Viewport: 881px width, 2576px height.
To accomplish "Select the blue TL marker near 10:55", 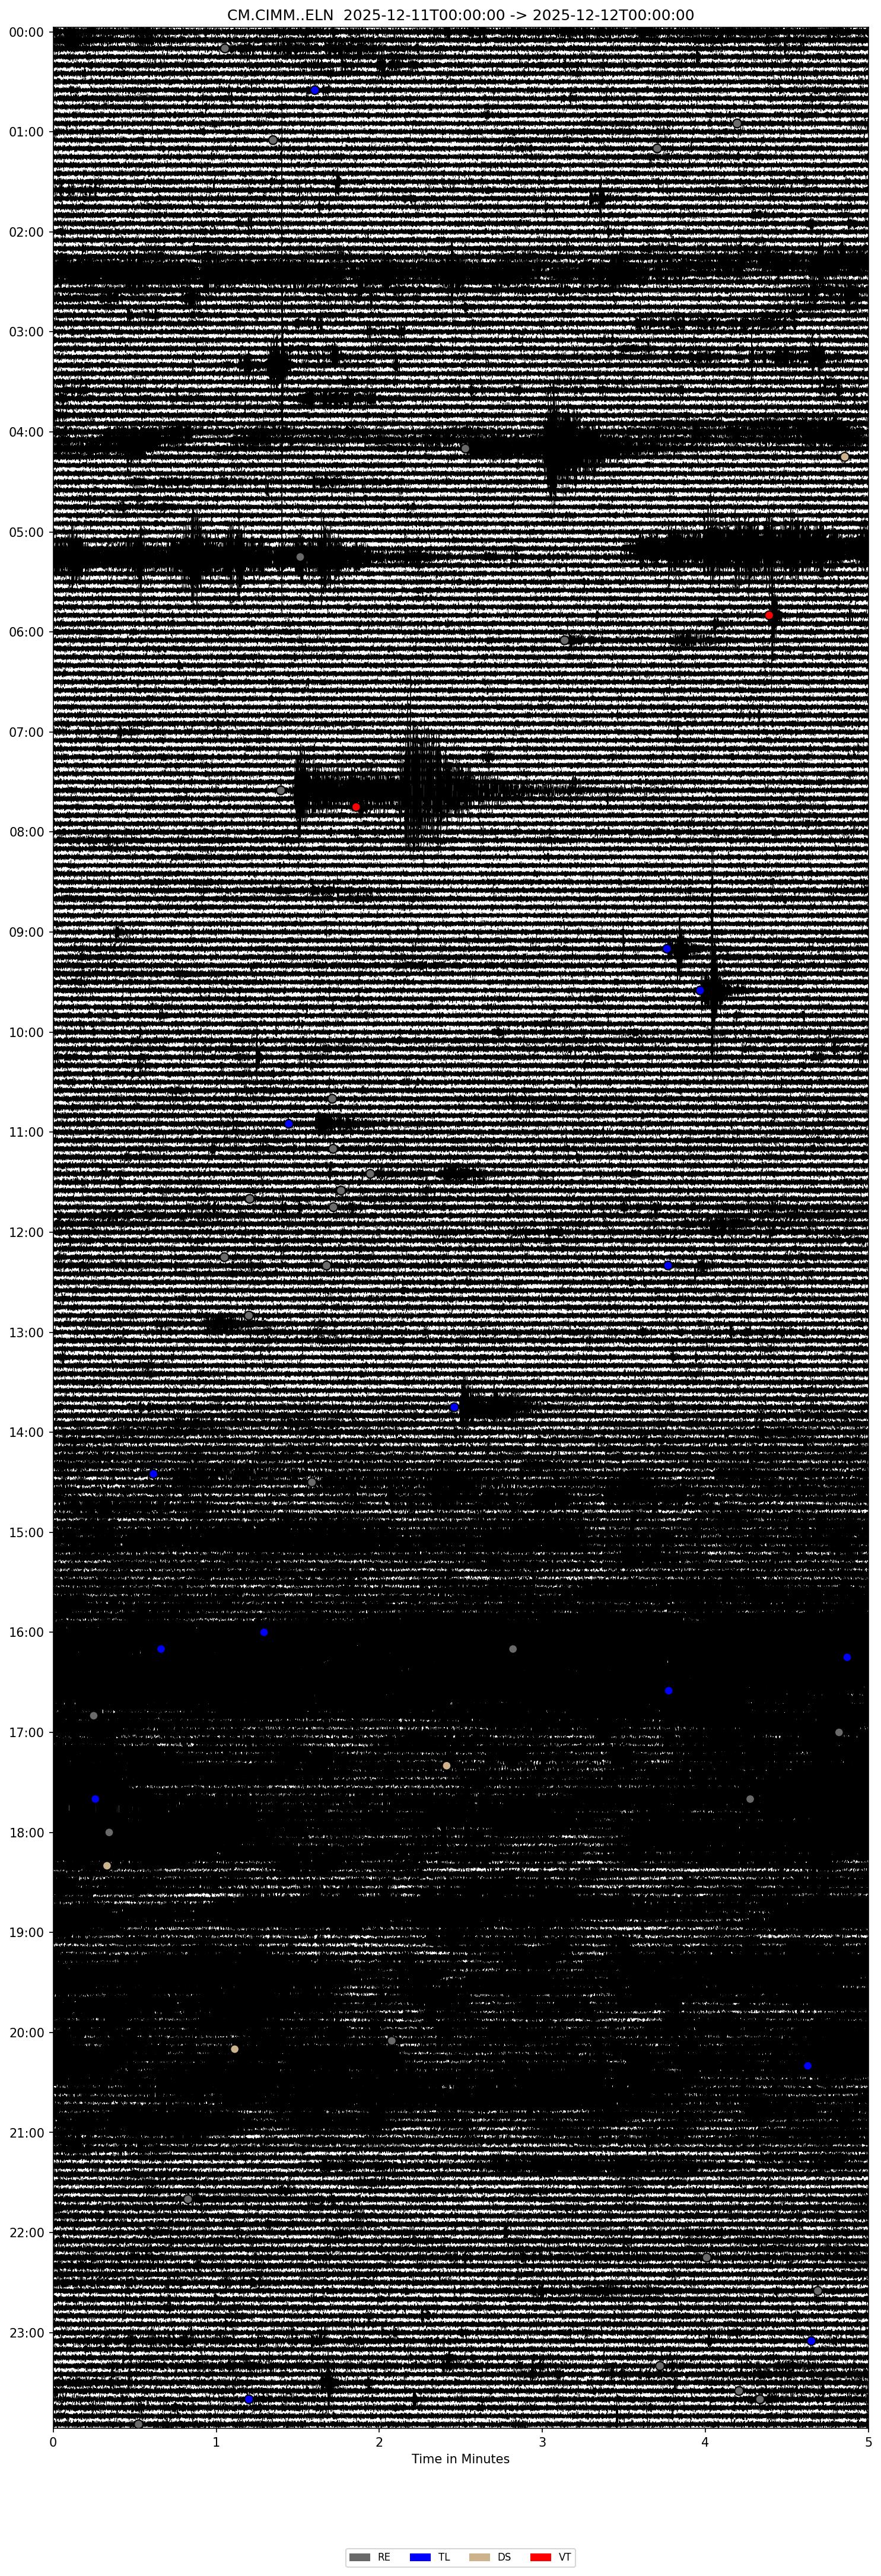I will [289, 1123].
